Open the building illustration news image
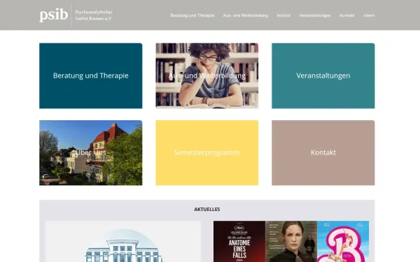Image resolution: width=420 pixels, height=262 pixels. [123, 242]
